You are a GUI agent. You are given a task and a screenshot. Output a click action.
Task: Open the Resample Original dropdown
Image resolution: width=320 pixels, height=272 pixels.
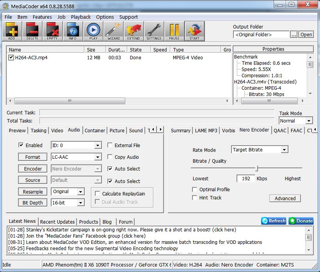pyautogui.click(x=81, y=192)
